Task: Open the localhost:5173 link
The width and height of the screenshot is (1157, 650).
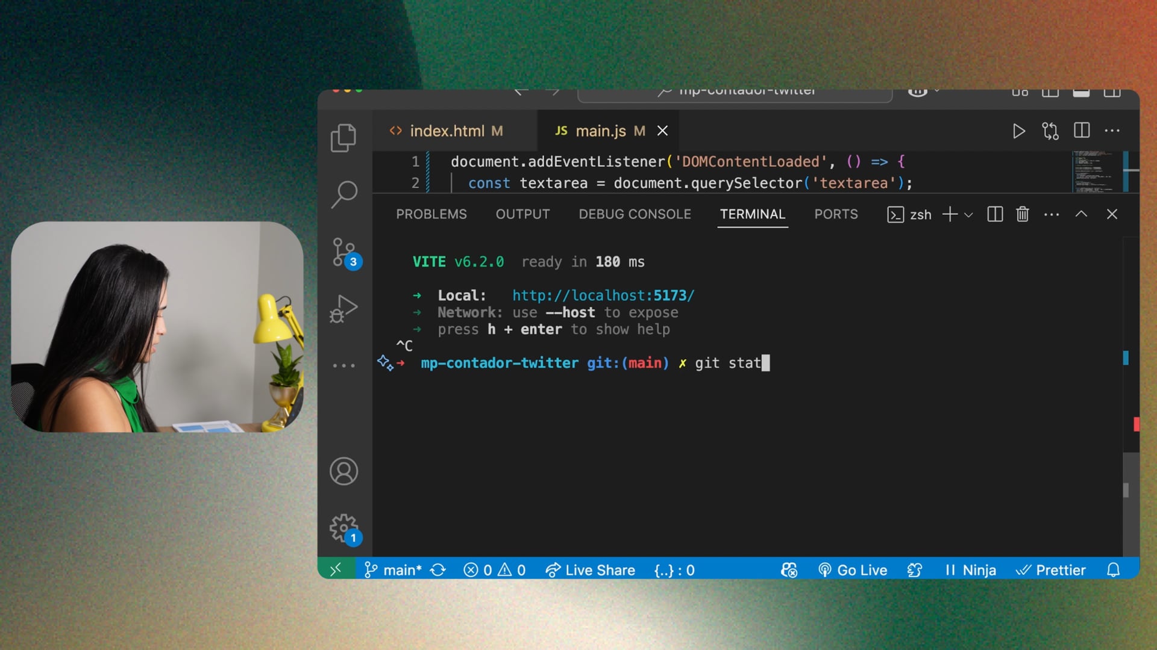Action: click(x=603, y=296)
